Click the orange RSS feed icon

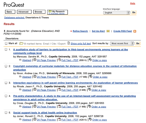click(x=135, y=31)
